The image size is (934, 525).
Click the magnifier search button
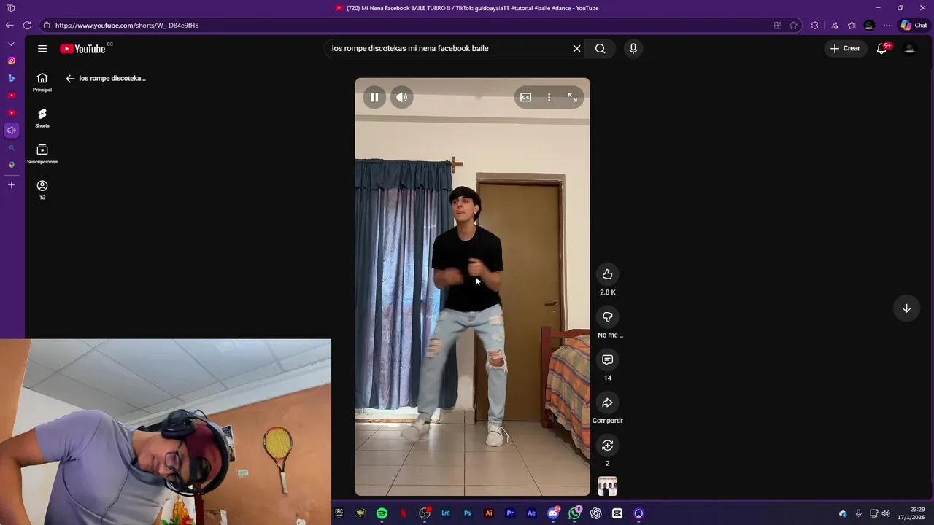(x=600, y=49)
